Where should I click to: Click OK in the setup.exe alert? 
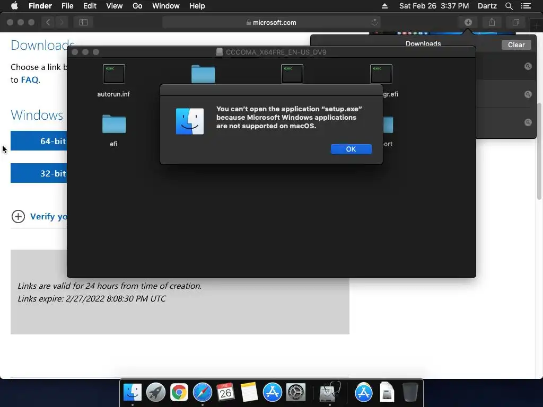click(x=351, y=149)
